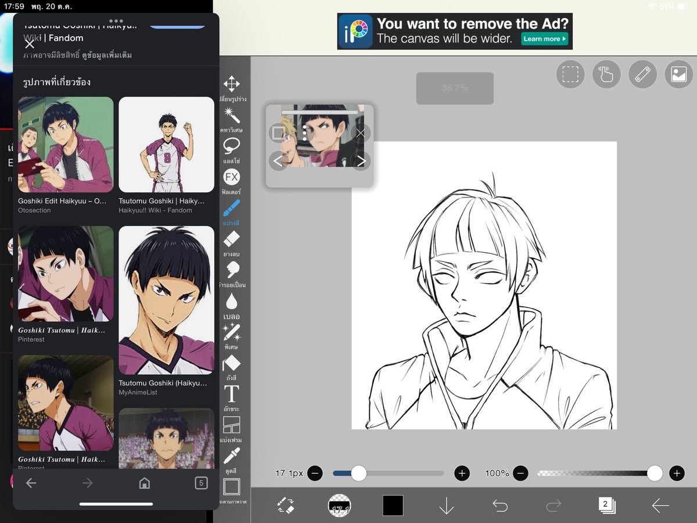The width and height of the screenshot is (697, 523).
Task: Open Goshiki Edit Haikyuu Otosection image
Action: coord(66,144)
